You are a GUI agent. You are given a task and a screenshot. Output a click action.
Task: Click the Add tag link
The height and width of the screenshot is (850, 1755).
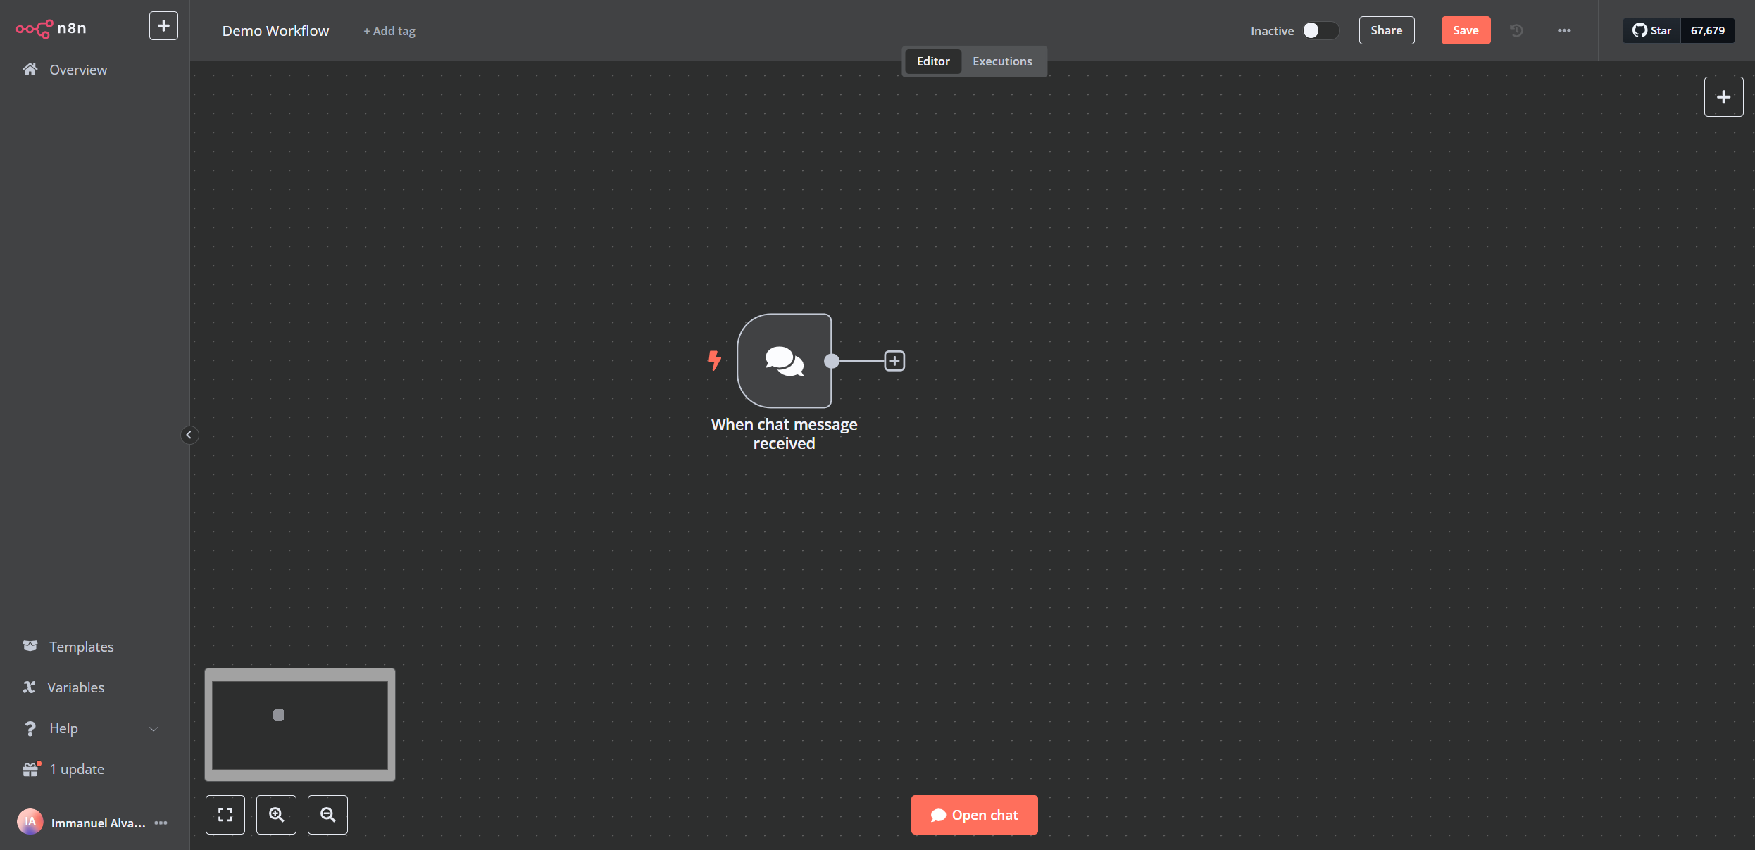389,31
